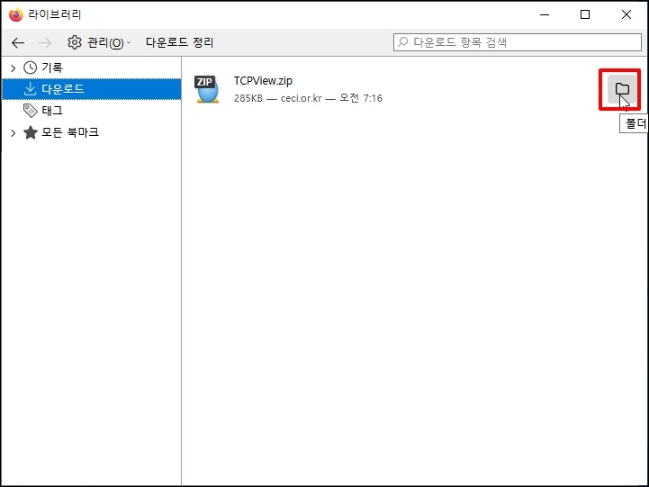This screenshot has height=487, width=649.
Task: Expand the 기록 tree node chevron
Action: (x=13, y=68)
